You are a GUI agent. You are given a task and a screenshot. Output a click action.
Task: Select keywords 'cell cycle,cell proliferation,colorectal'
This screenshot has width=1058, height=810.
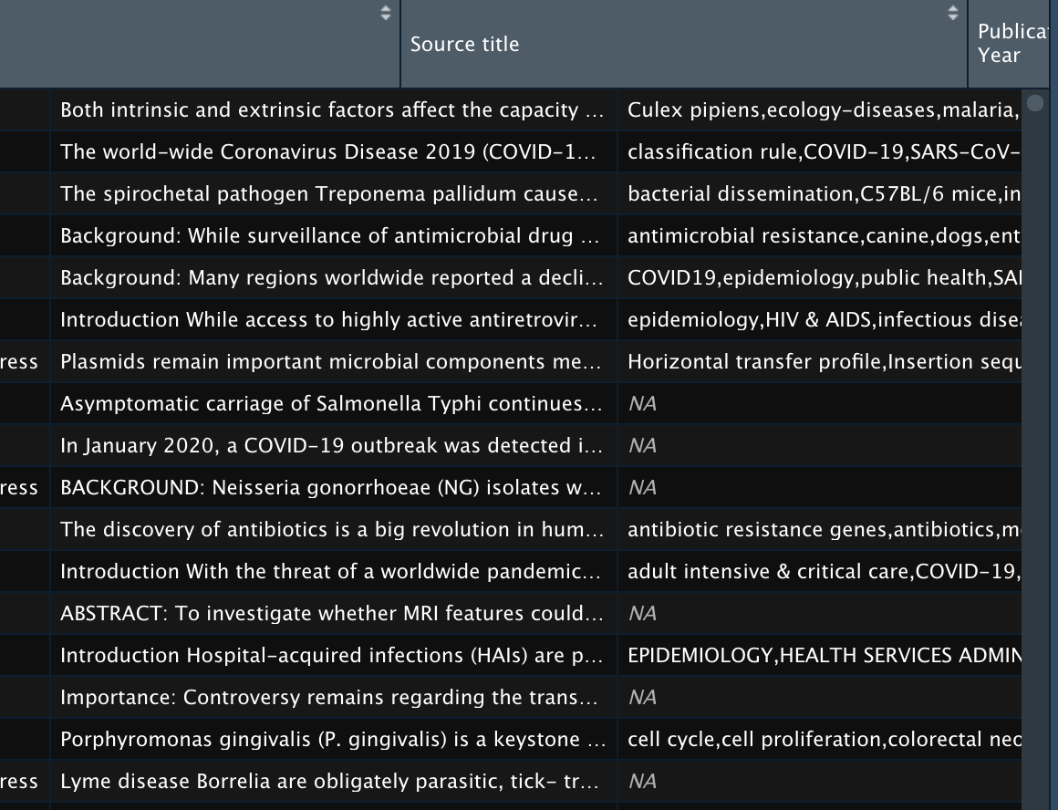coord(821,740)
